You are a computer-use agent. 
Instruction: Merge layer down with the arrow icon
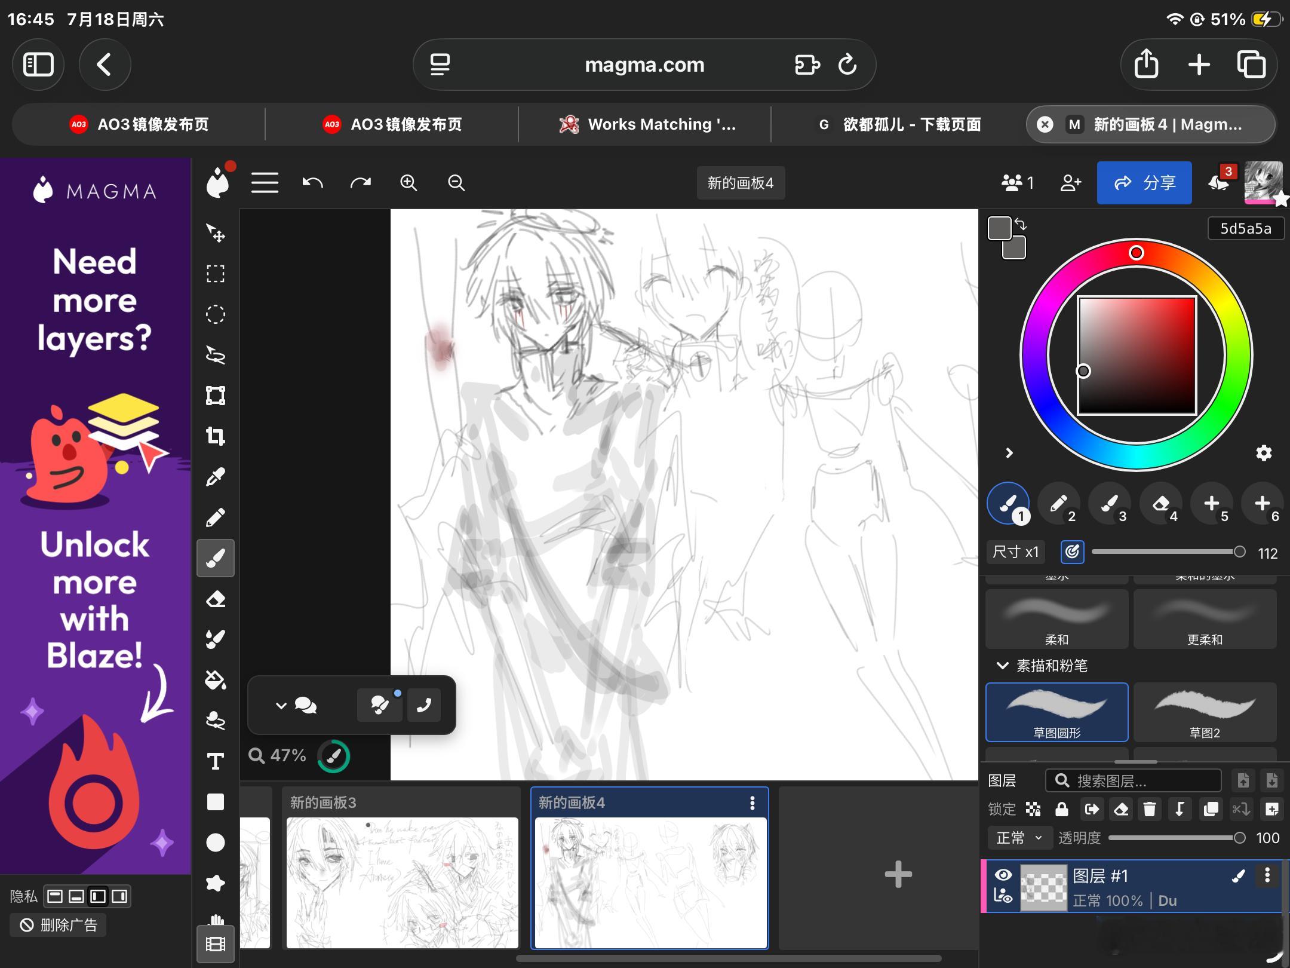click(x=1180, y=810)
